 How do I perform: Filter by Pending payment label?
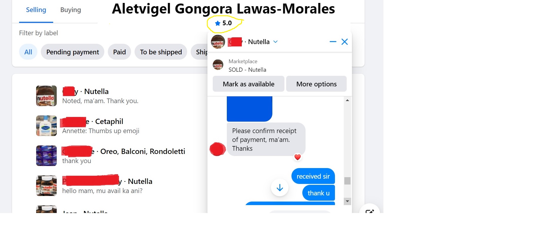pyautogui.click(x=73, y=52)
